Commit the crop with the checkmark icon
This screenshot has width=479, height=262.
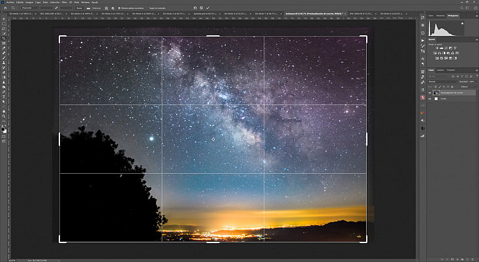pos(208,8)
